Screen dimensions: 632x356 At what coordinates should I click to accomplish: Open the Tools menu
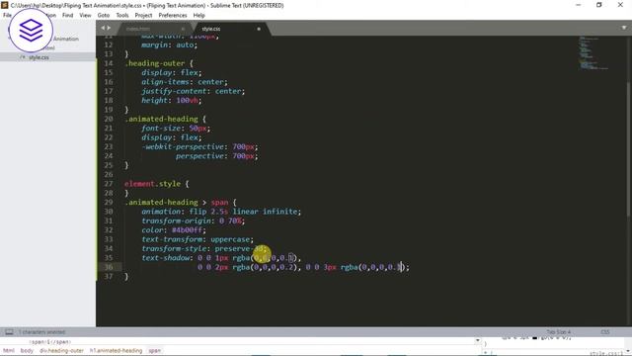(122, 16)
